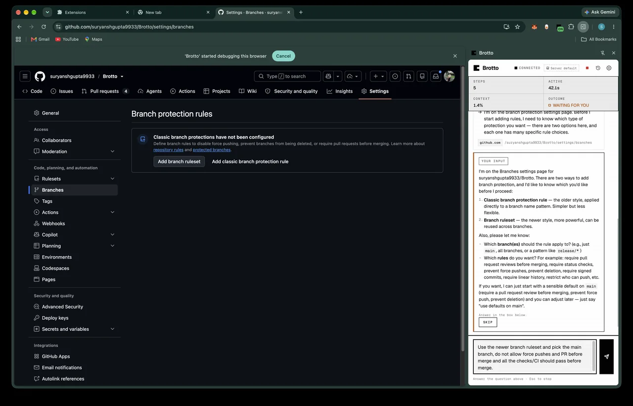Go back in browser history
Image resolution: width=633 pixels, height=406 pixels.
pyautogui.click(x=19, y=27)
